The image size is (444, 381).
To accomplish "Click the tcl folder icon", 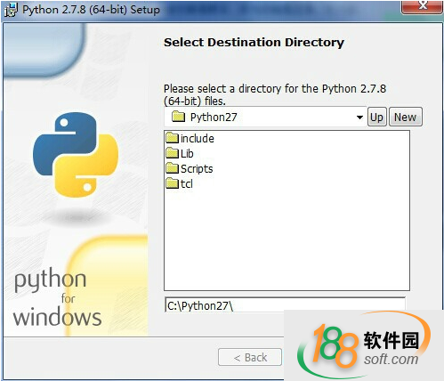I will 172,183.
